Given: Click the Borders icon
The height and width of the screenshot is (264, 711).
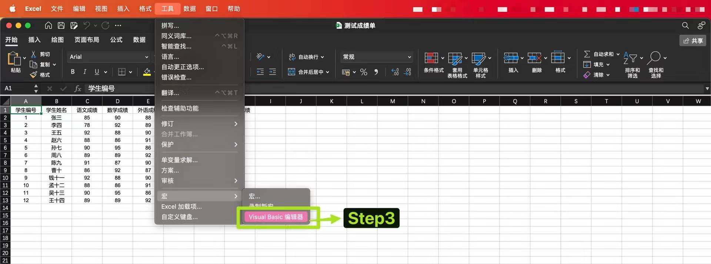Looking at the screenshot, I should coord(122,72).
